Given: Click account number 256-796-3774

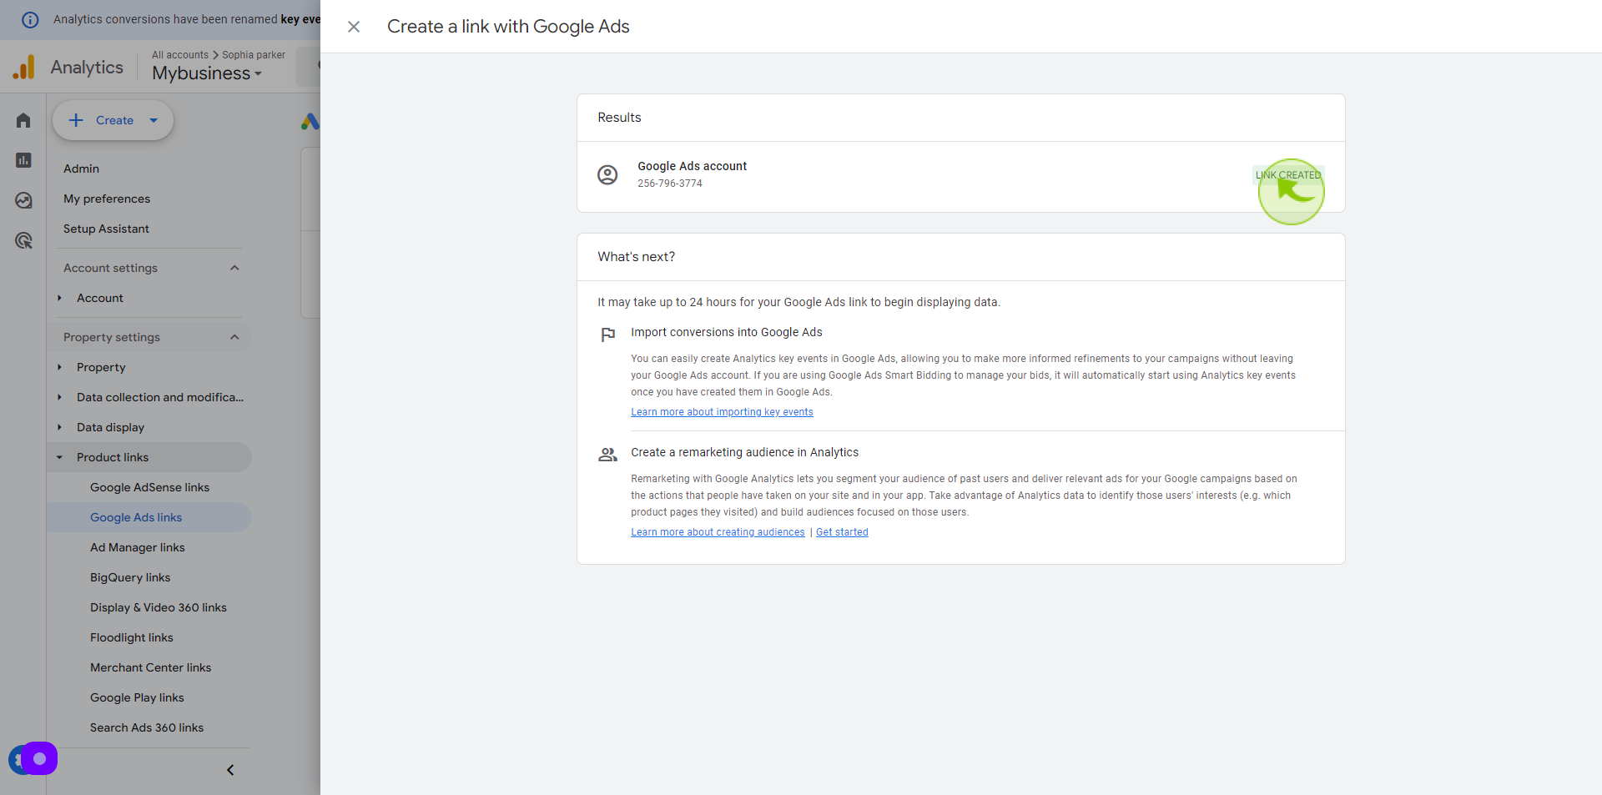Looking at the screenshot, I should click(x=670, y=184).
